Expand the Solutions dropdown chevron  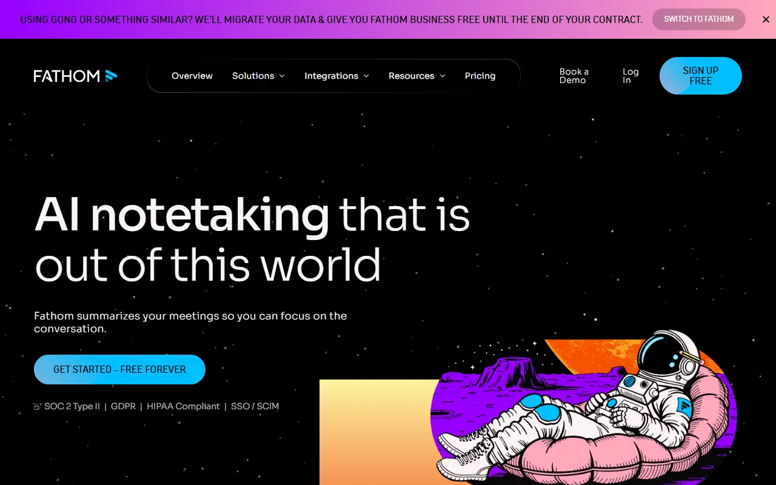[282, 76]
